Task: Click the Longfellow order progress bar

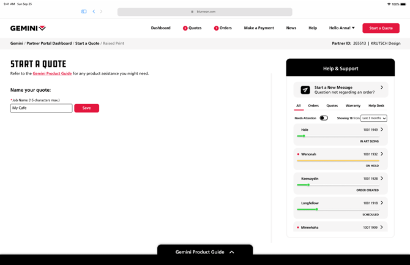Action: [x=338, y=209]
